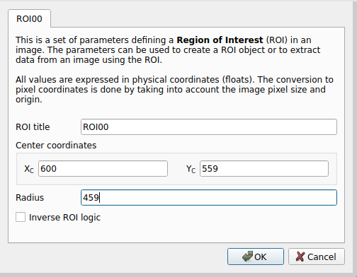Select the ROI00 tab
The width and height of the screenshot is (357, 277).
click(29, 18)
